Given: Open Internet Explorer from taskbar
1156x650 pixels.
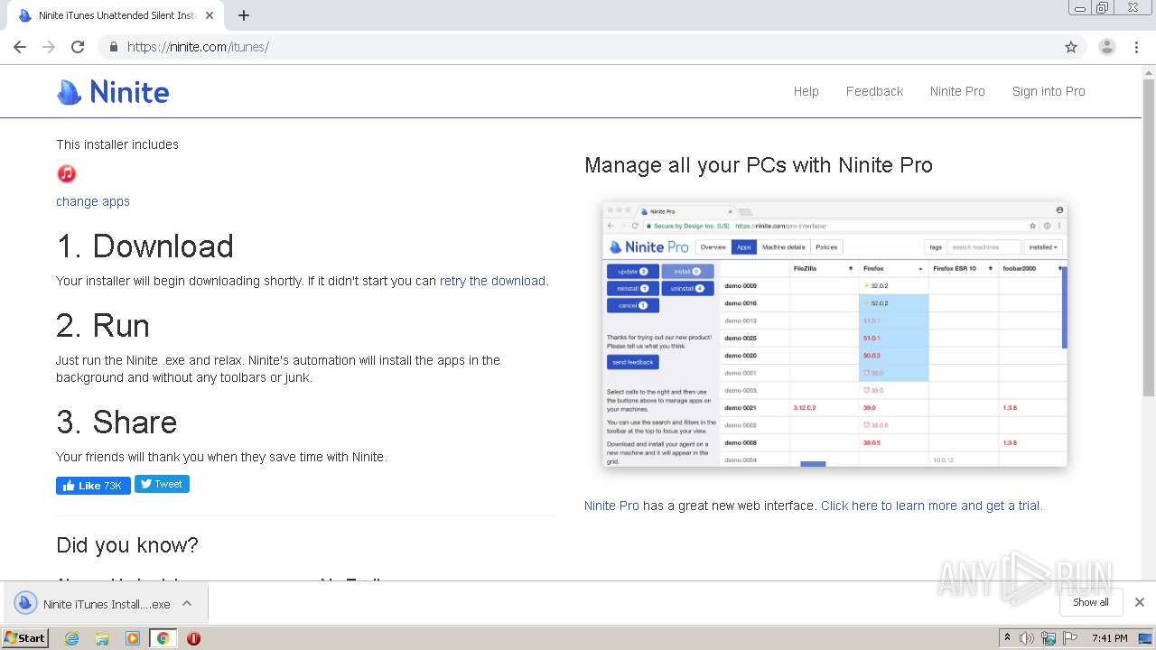Looking at the screenshot, I should click(x=71, y=638).
